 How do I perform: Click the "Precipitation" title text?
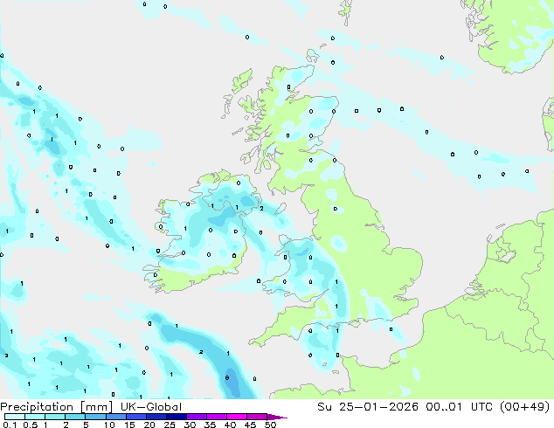37,407
